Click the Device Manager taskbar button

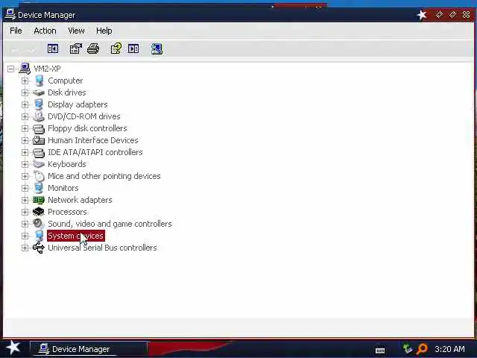(x=89, y=349)
